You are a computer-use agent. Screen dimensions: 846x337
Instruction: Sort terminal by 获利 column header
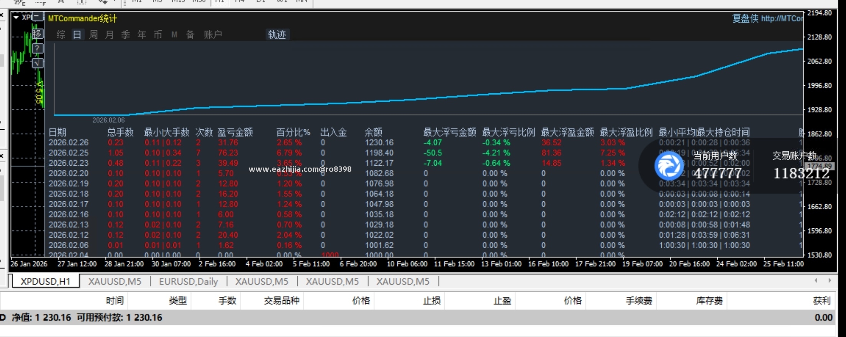822,301
